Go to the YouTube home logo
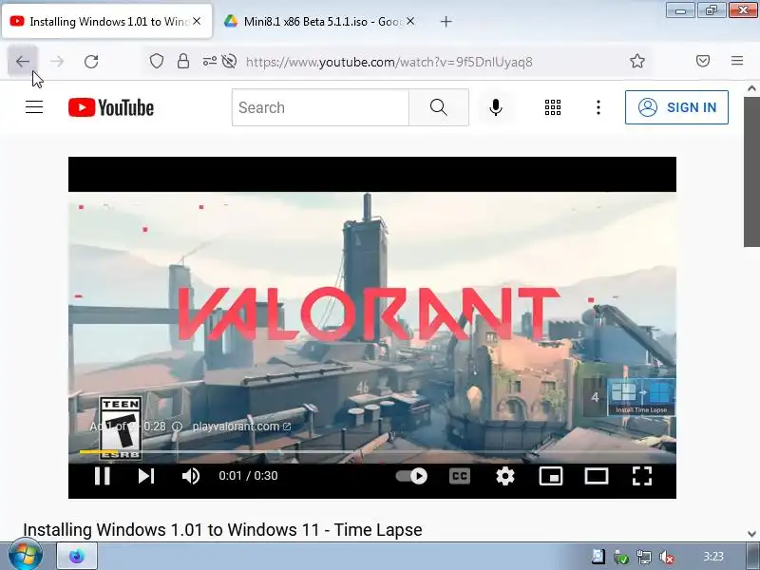 pyautogui.click(x=111, y=107)
